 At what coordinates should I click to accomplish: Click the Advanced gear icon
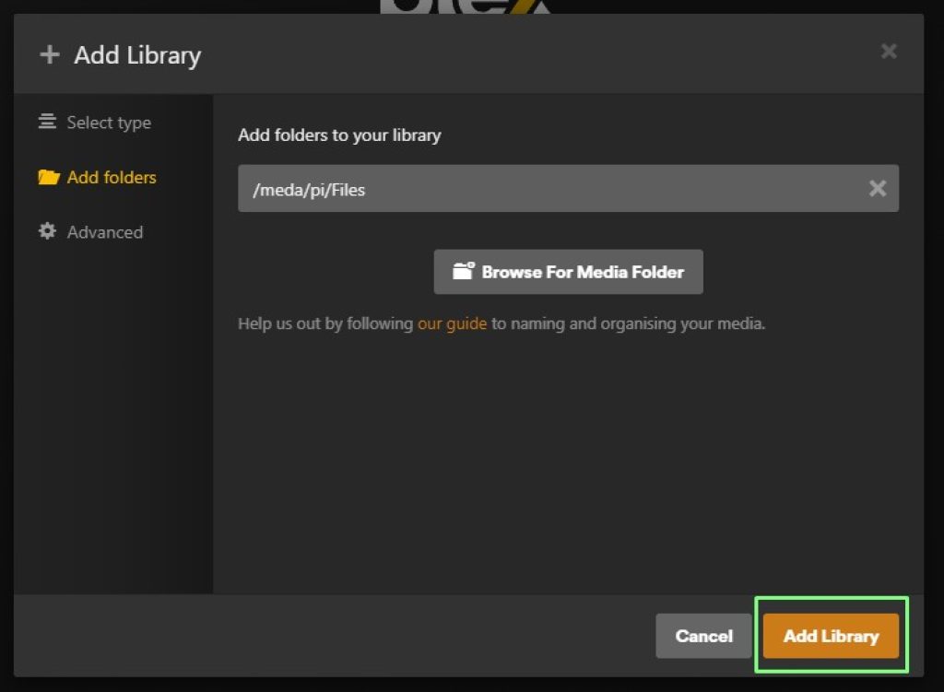47,231
